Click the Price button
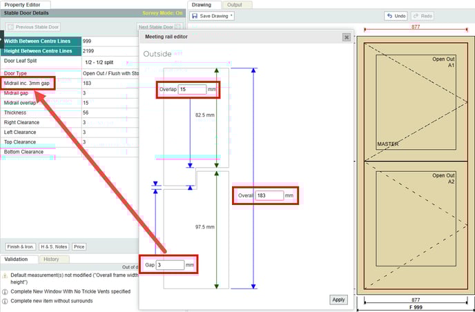The image size is (475, 312). [x=79, y=246]
